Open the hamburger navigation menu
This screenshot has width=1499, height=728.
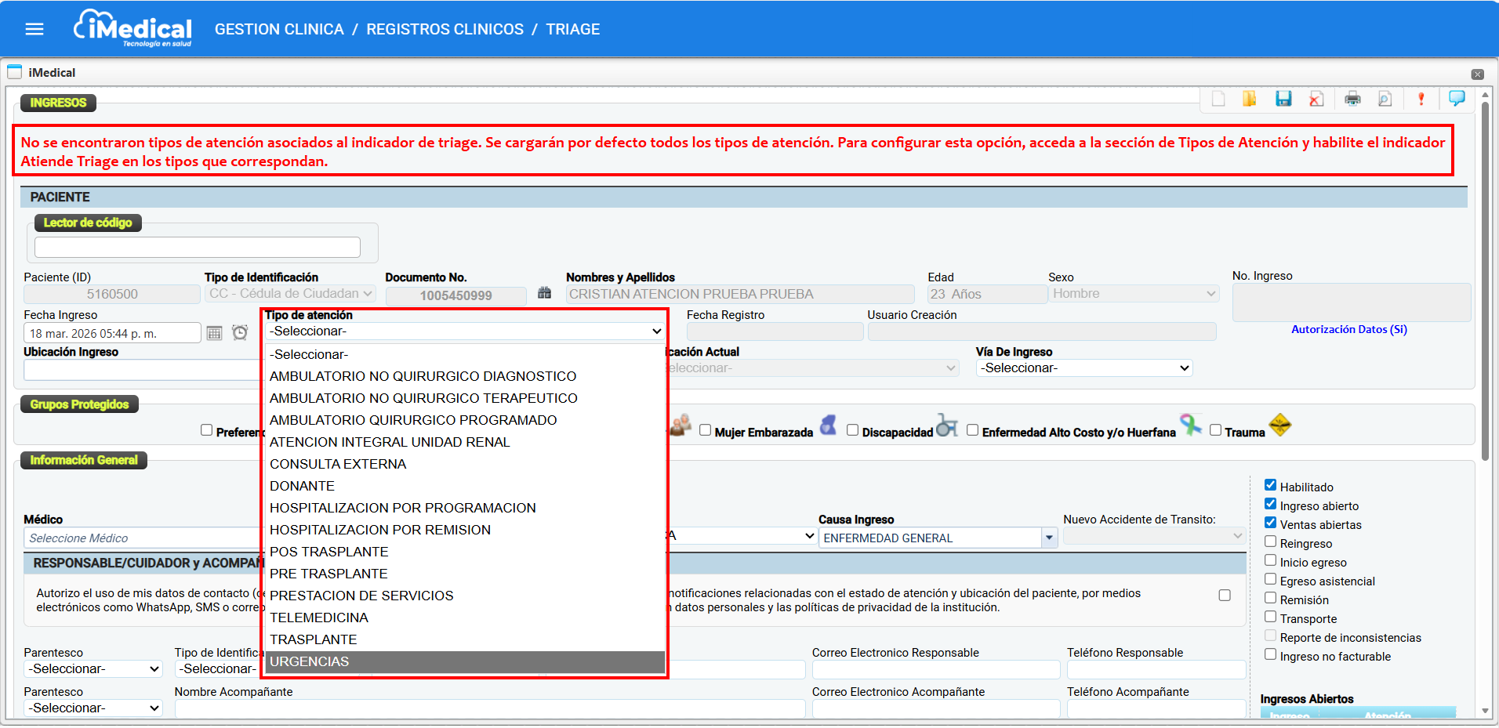34,29
